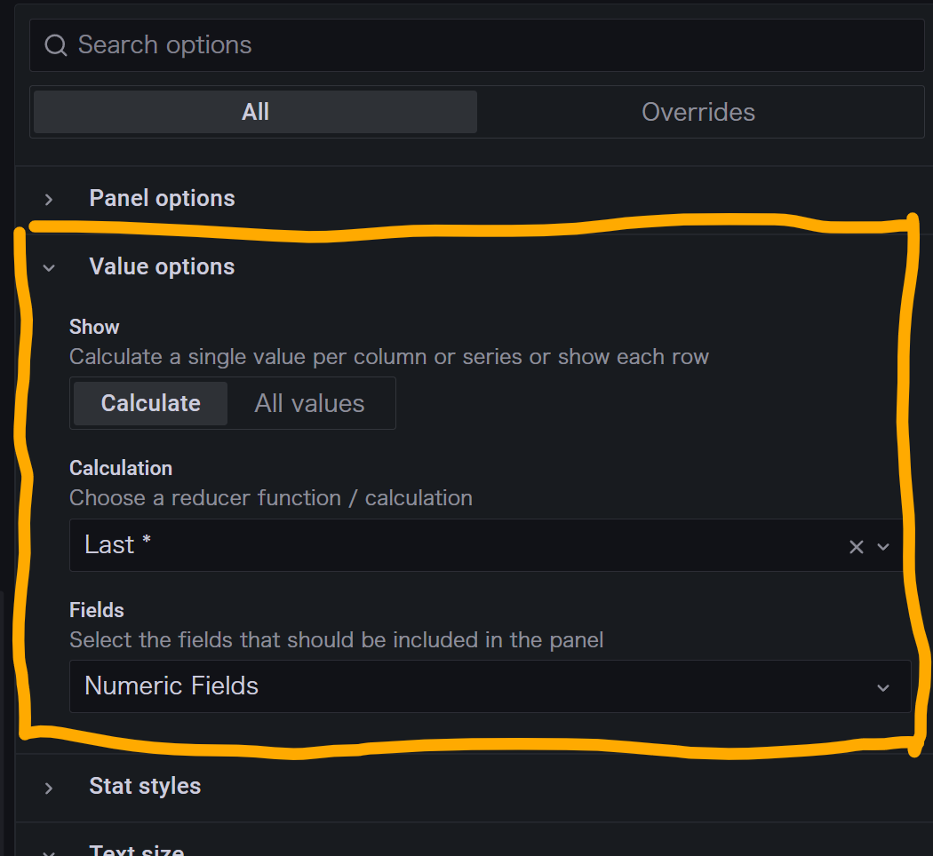Select the All values show mode
The image size is (933, 856).
pyautogui.click(x=309, y=403)
